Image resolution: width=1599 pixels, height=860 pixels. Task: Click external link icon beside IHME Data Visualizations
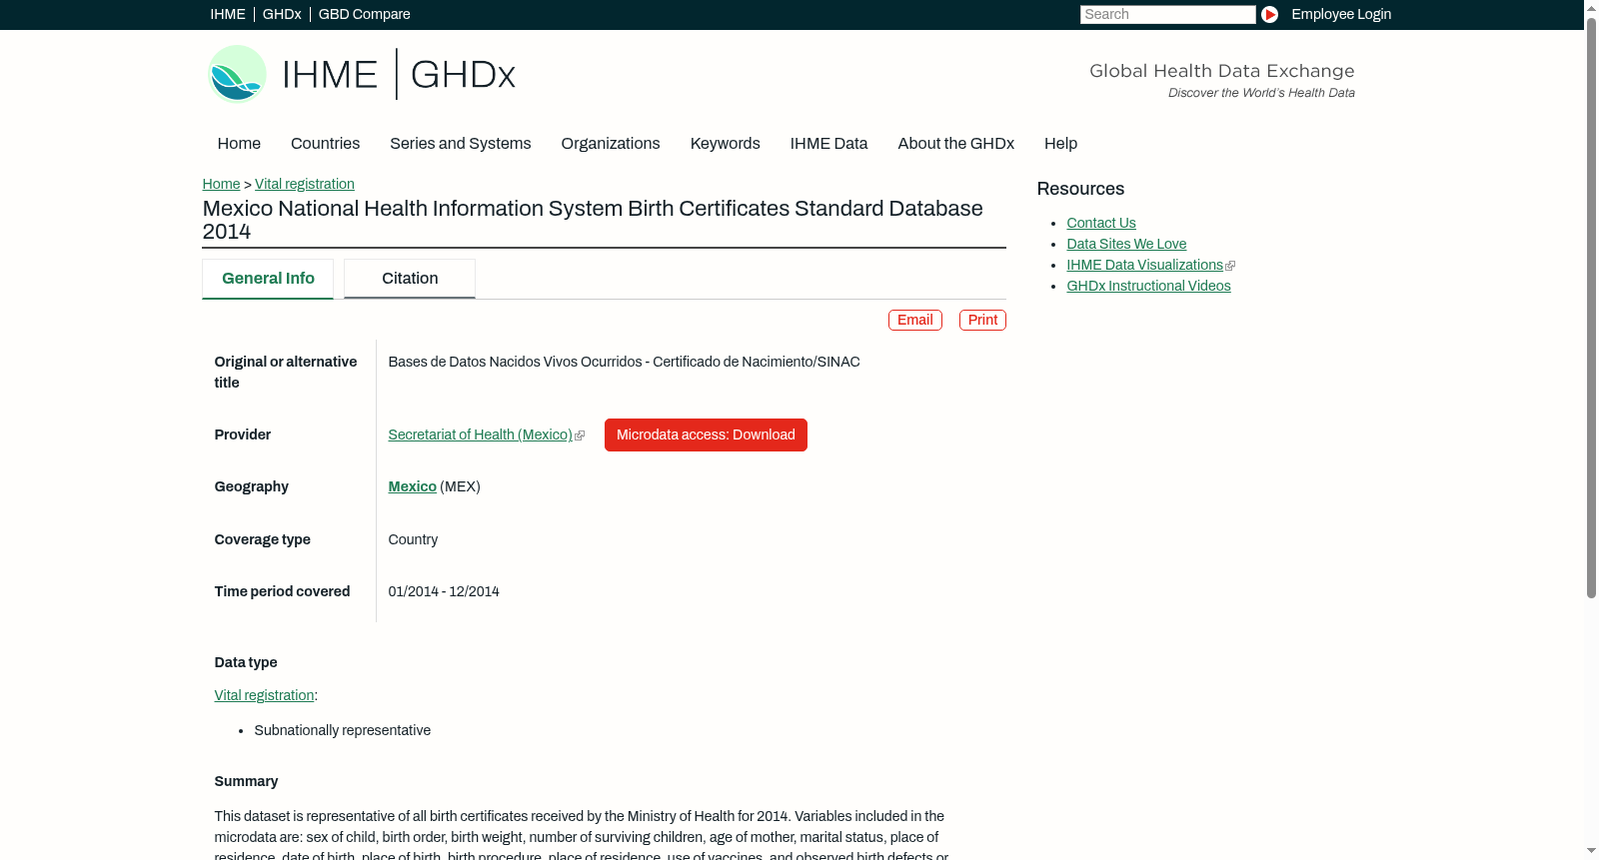coord(1230,266)
